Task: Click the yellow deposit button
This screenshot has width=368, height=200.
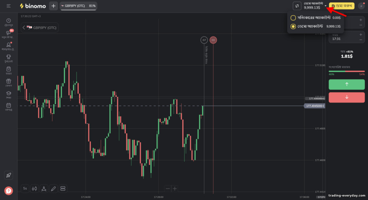Action: tap(342, 6)
